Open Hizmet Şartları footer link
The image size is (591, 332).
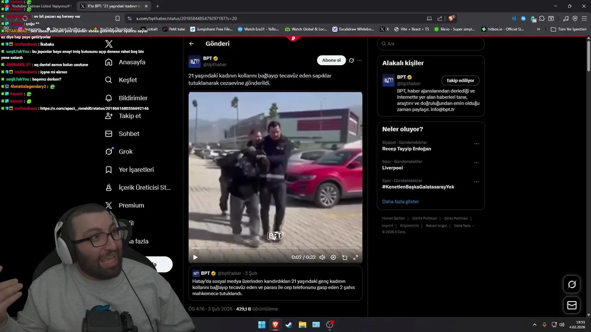pos(393,219)
